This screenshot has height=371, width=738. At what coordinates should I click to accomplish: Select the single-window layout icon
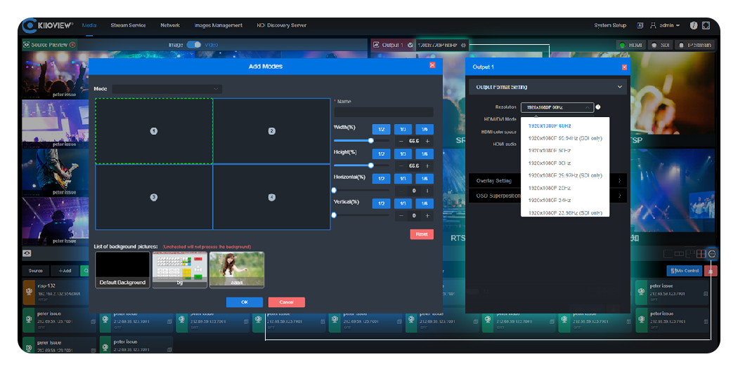(668, 254)
